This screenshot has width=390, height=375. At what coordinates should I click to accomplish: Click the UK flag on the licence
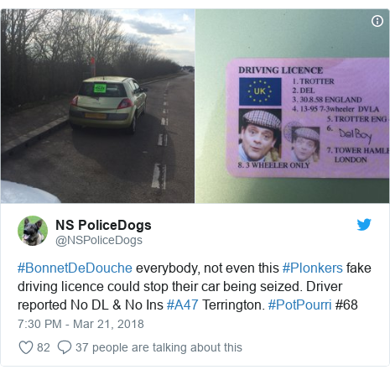[260, 91]
